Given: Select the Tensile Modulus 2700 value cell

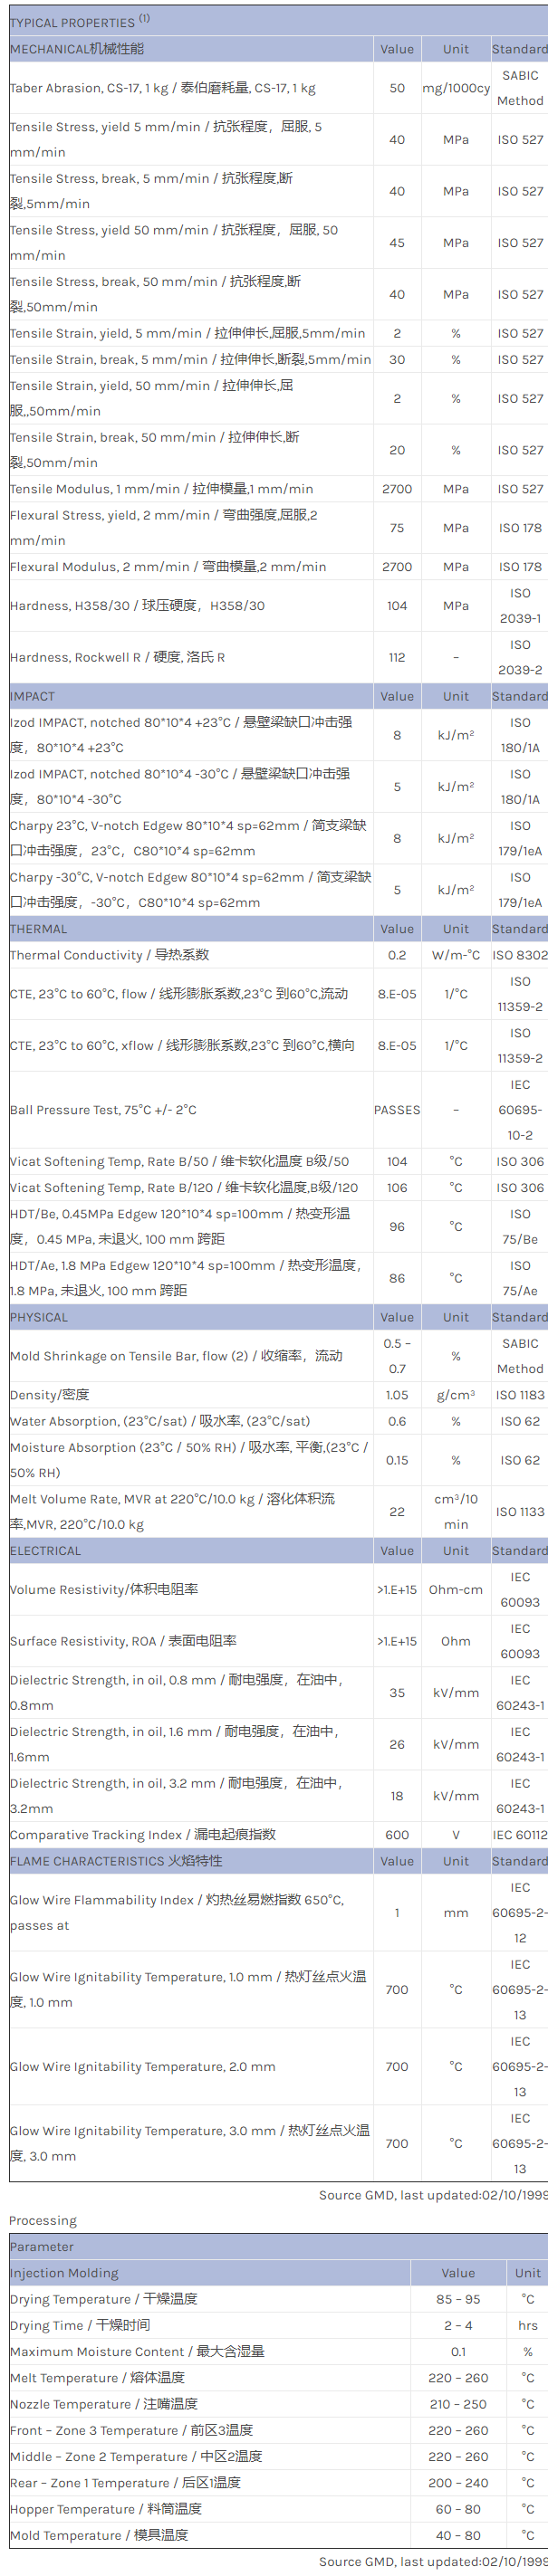Looking at the screenshot, I should (397, 489).
